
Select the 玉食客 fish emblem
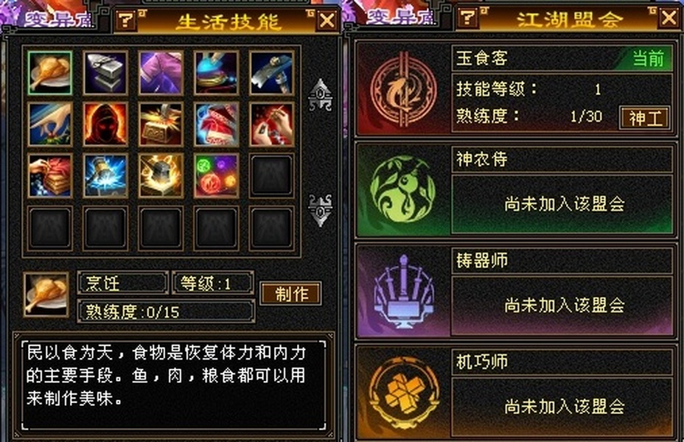[x=403, y=89]
